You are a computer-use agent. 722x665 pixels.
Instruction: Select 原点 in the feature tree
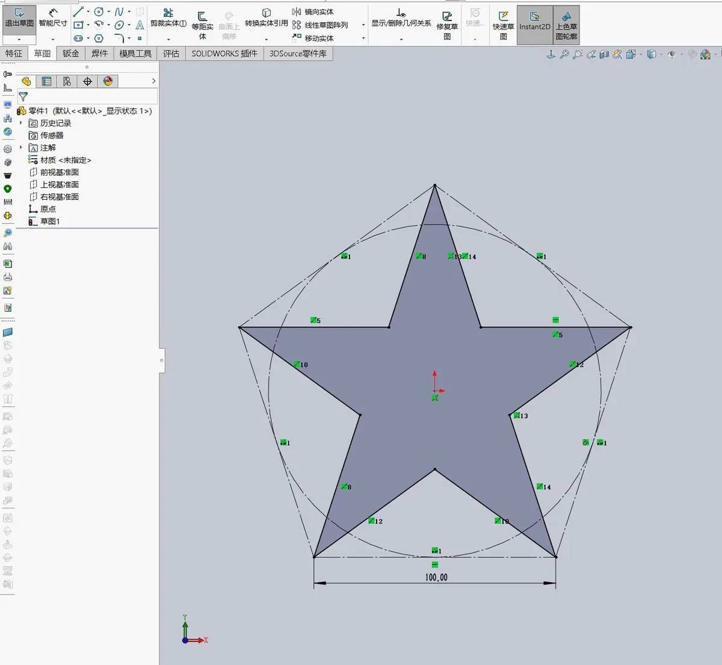(x=42, y=209)
